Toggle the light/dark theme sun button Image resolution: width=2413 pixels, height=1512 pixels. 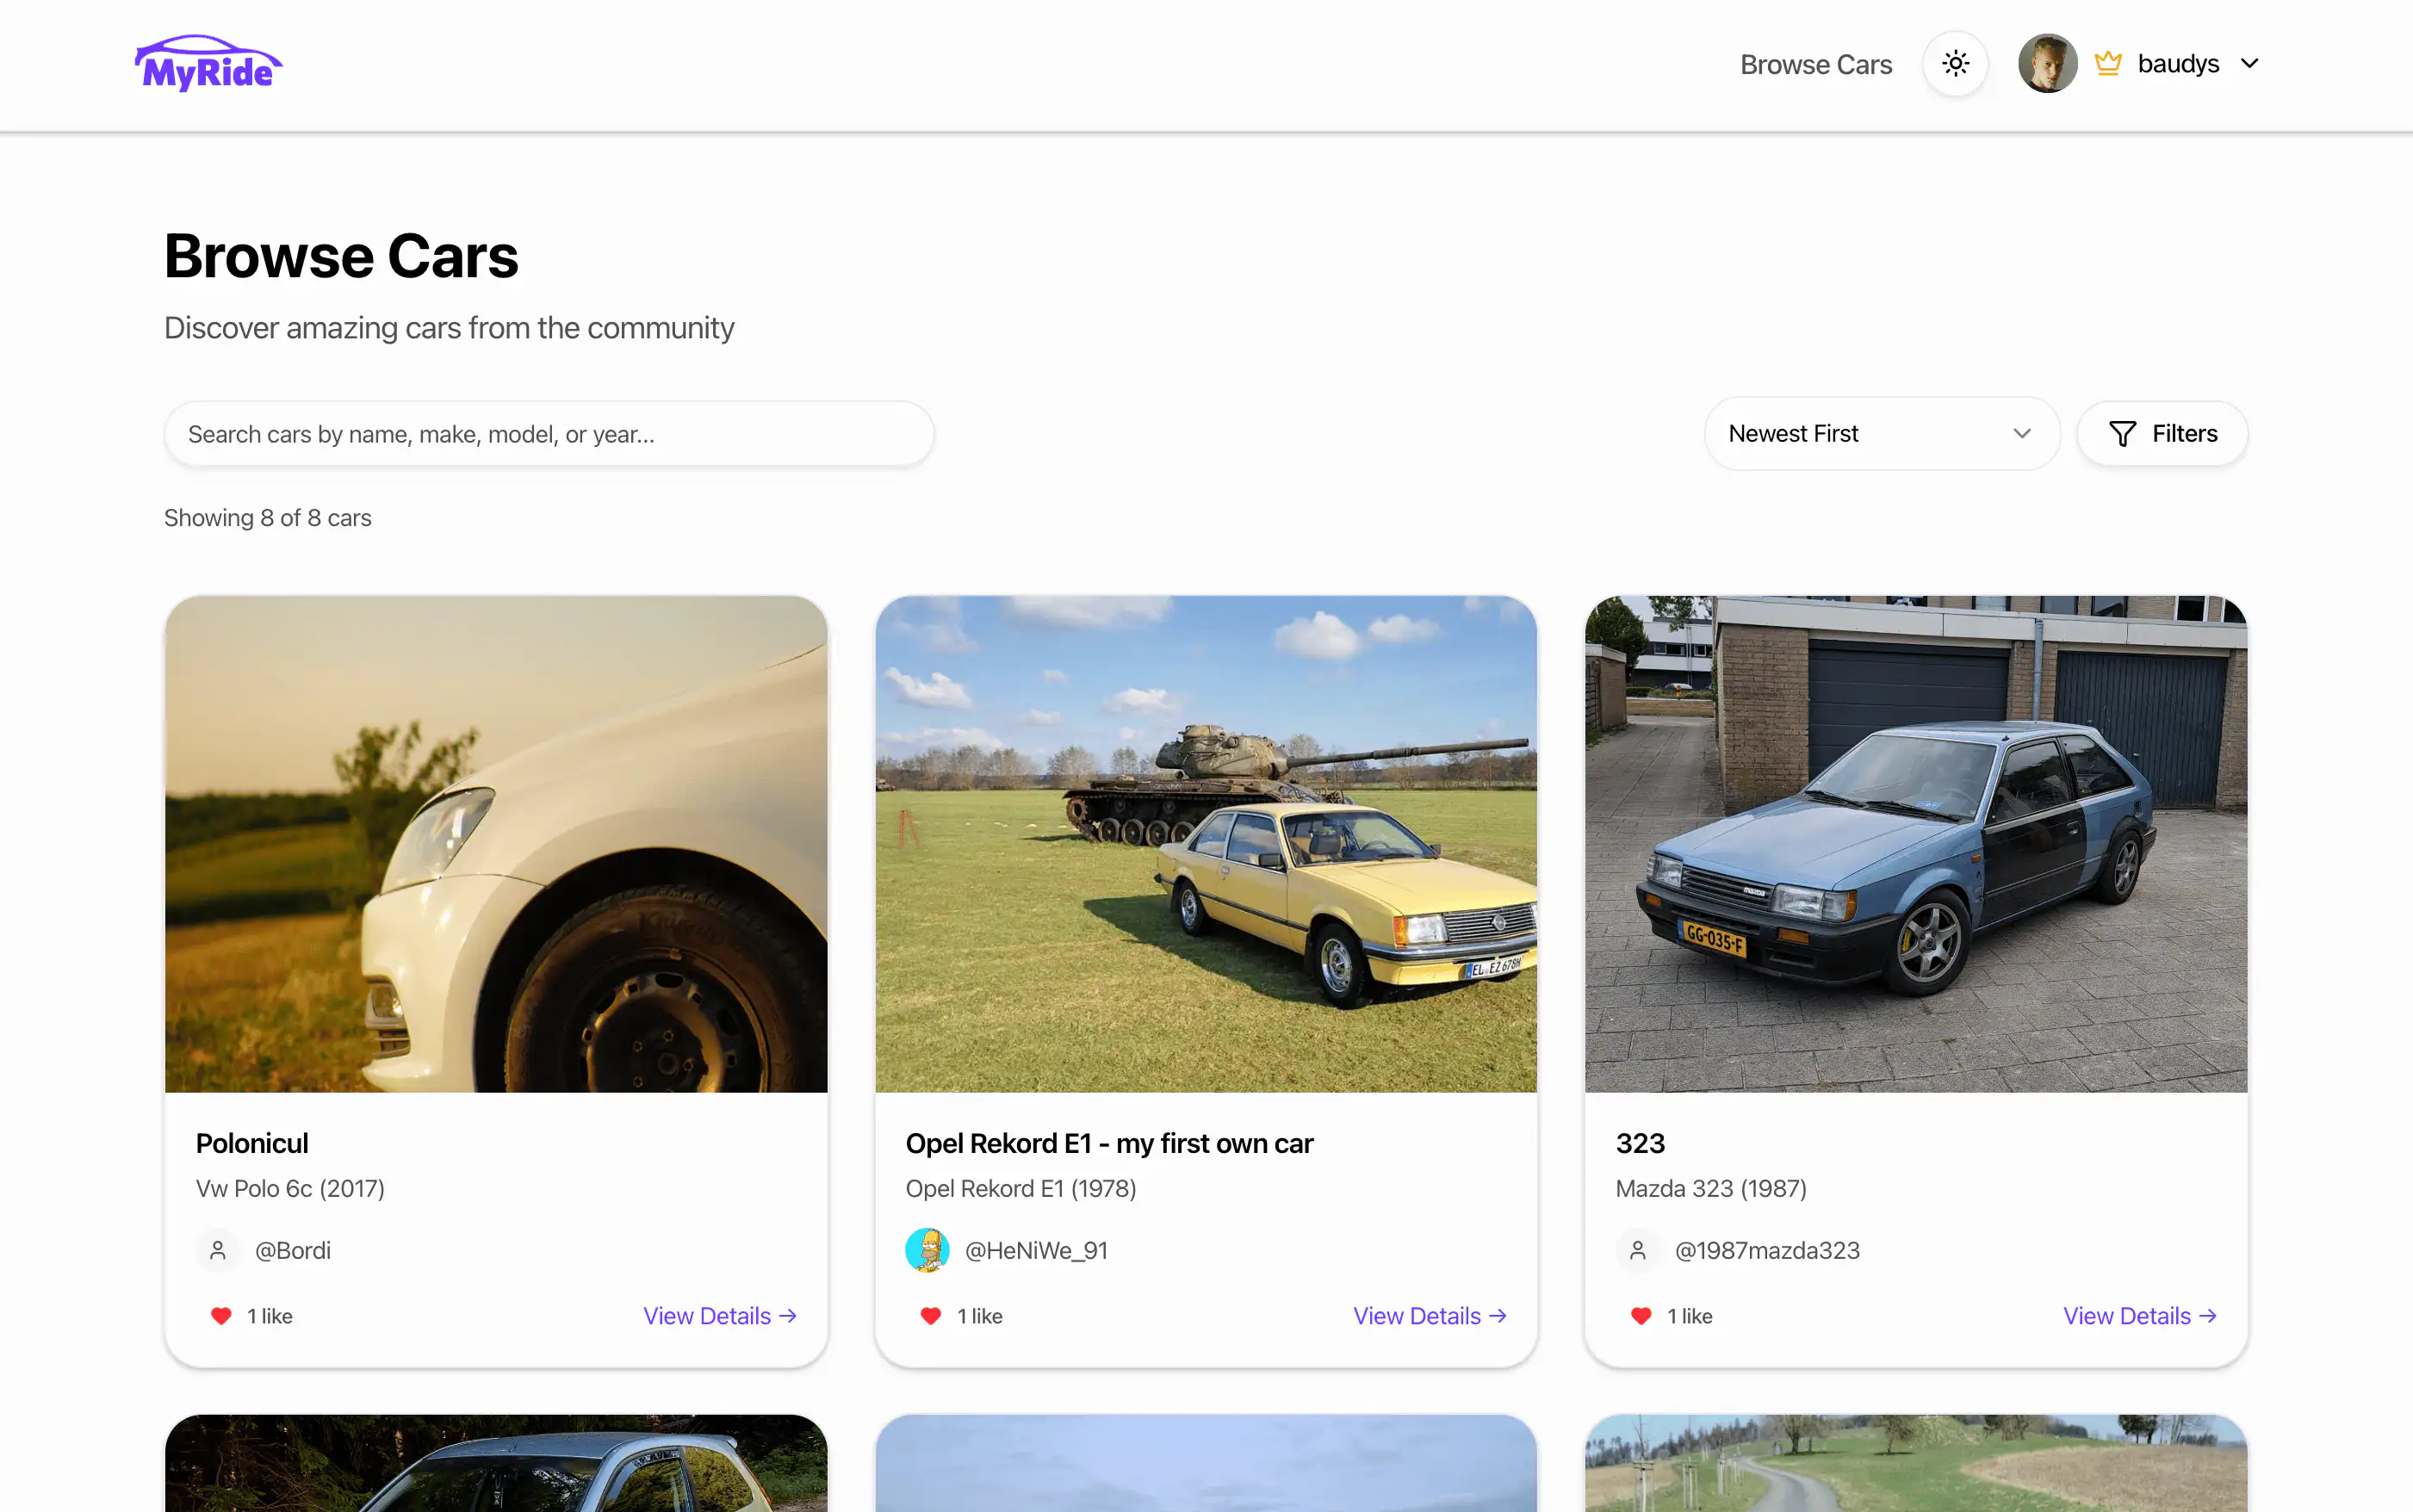pyautogui.click(x=1955, y=64)
